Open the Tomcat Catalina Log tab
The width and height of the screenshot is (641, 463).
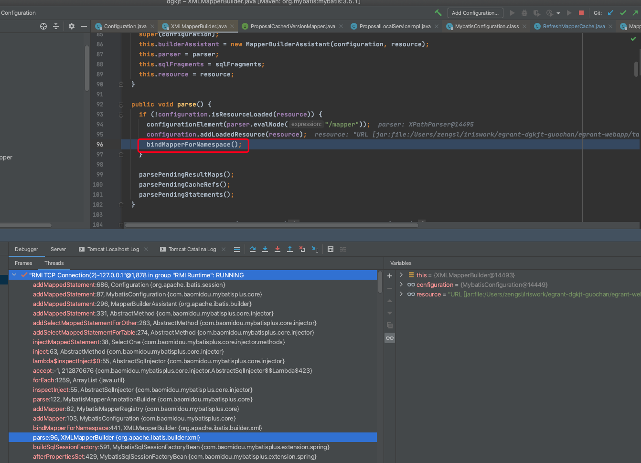point(192,249)
